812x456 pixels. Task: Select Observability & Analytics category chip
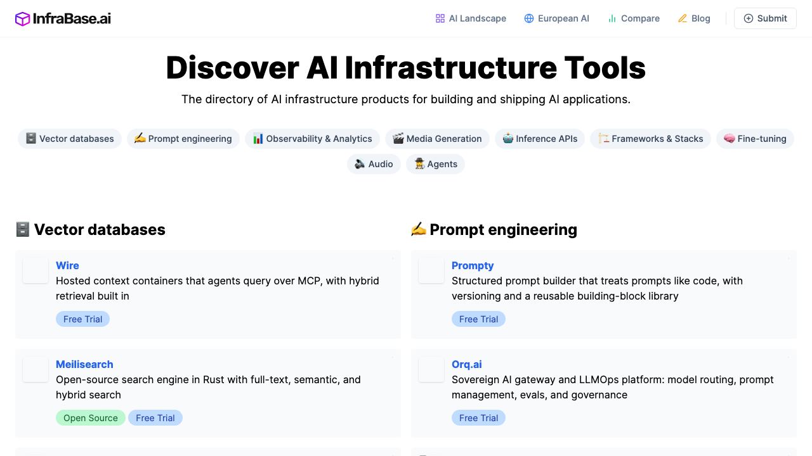click(x=312, y=139)
